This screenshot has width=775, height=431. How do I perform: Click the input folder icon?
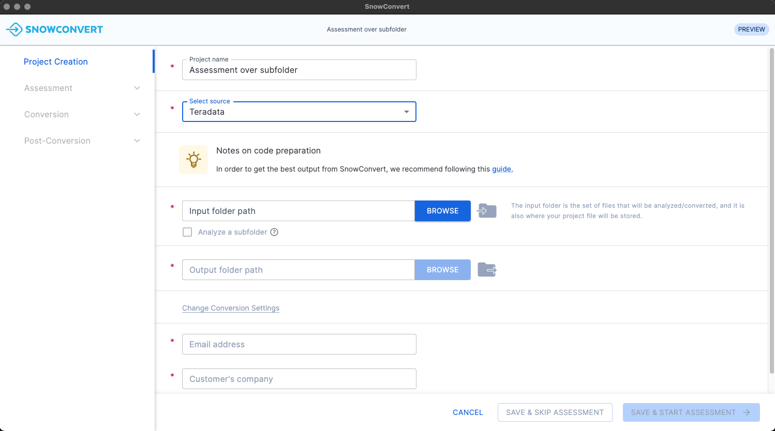(487, 211)
